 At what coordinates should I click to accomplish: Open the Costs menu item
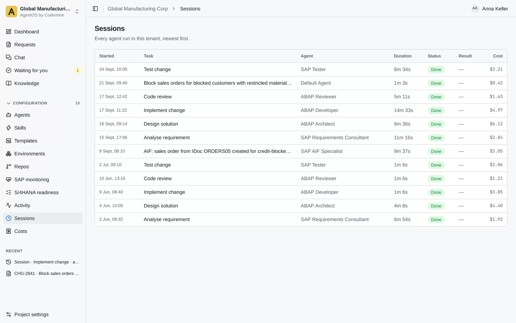click(x=43, y=231)
